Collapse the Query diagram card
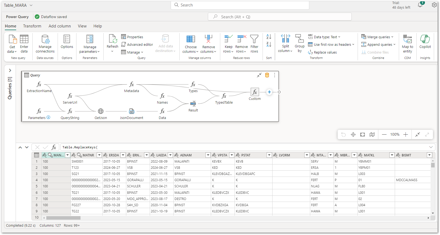The width and height of the screenshot is (440, 235). tap(259, 75)
